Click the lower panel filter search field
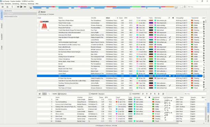Viewport: 210px width, 127px height. pos(195,94)
